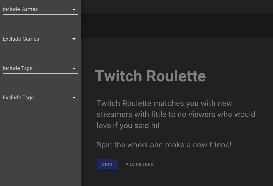Click the Twitch Roulette heading
273x186 pixels.
[x=150, y=76]
